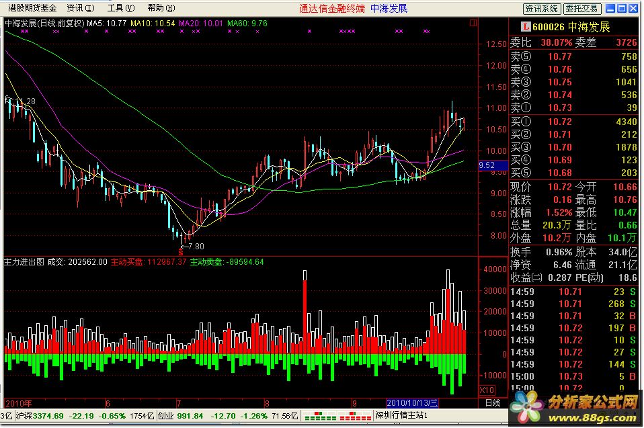Click the 买⑤ price 10.68 row

pos(574,173)
